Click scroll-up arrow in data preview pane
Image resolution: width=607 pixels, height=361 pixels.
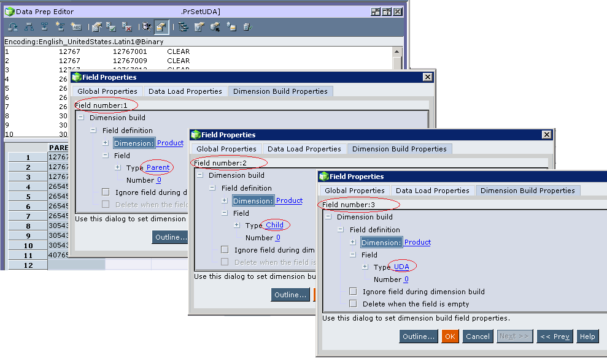[397, 51]
